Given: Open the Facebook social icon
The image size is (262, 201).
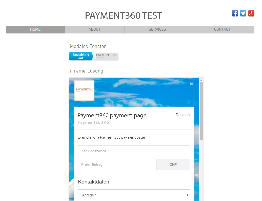Looking at the screenshot, I should click(235, 13).
